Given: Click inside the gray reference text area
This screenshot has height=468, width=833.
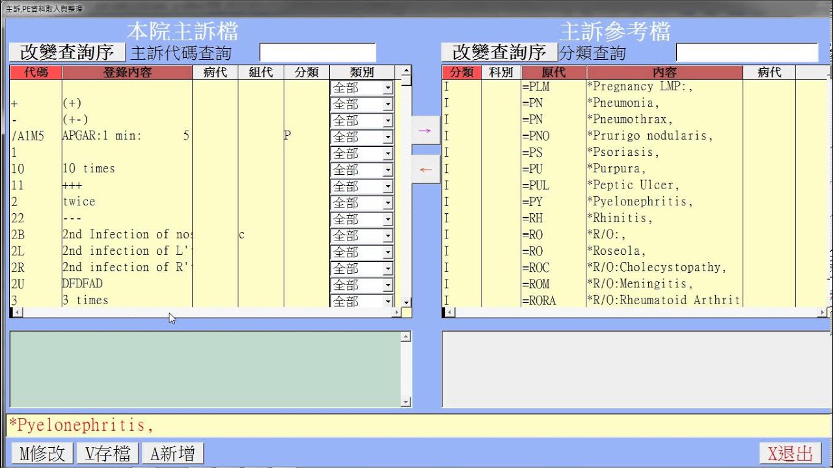Looking at the screenshot, I should click(x=635, y=369).
